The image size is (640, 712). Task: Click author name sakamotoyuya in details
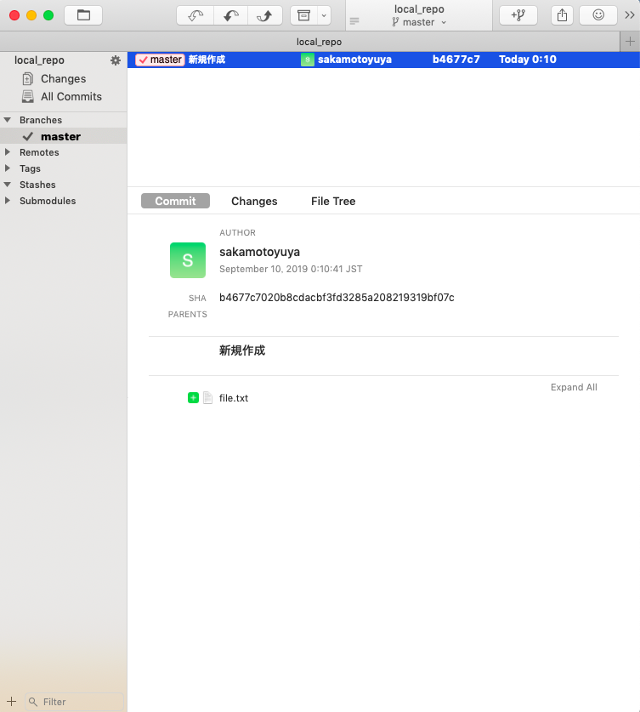click(259, 252)
